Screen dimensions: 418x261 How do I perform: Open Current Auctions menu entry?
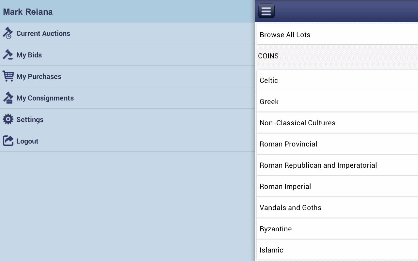pos(127,33)
